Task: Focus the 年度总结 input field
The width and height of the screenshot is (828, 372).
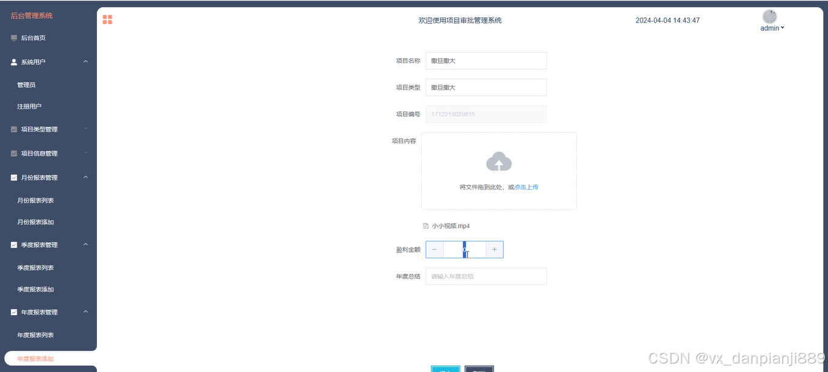Action: point(486,276)
